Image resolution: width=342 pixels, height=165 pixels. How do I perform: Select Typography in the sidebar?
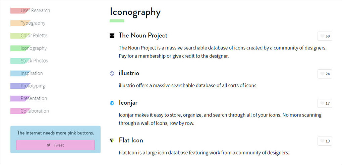33,23
